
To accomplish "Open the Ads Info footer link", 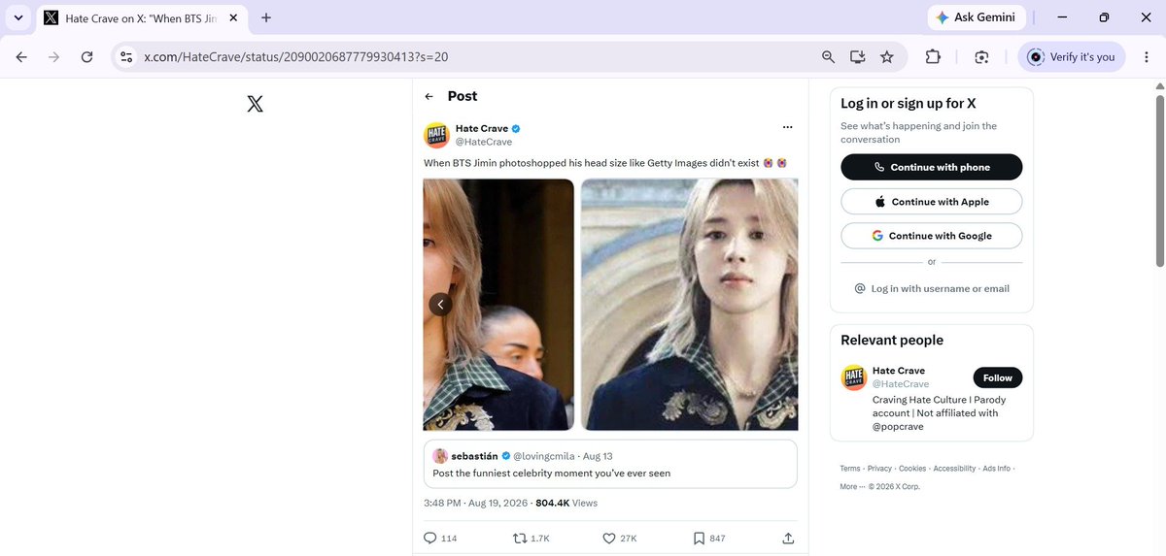I will [997, 469].
